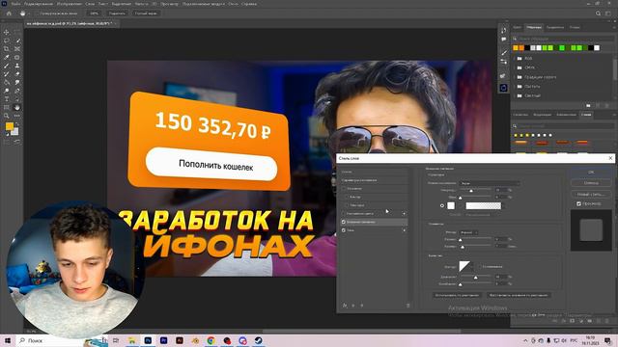618x347 pixels.
Task: Move effect up with the arrow icon
Action: pos(353,306)
